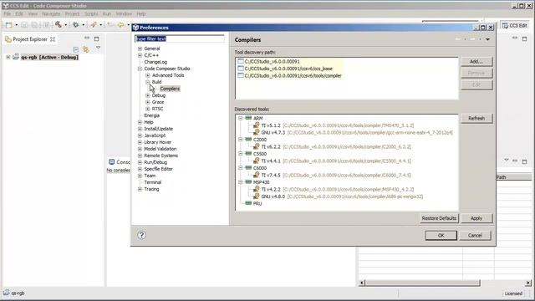Click the qs-rgb status bar icon
Image resolution: width=535 pixels, height=301 pixels.
point(7,293)
